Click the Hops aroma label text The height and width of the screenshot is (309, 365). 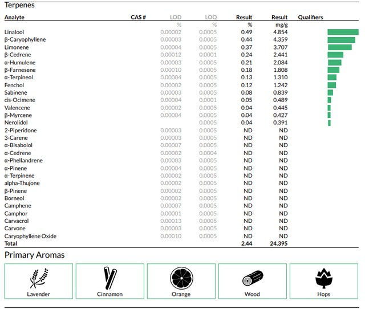[x=324, y=294]
